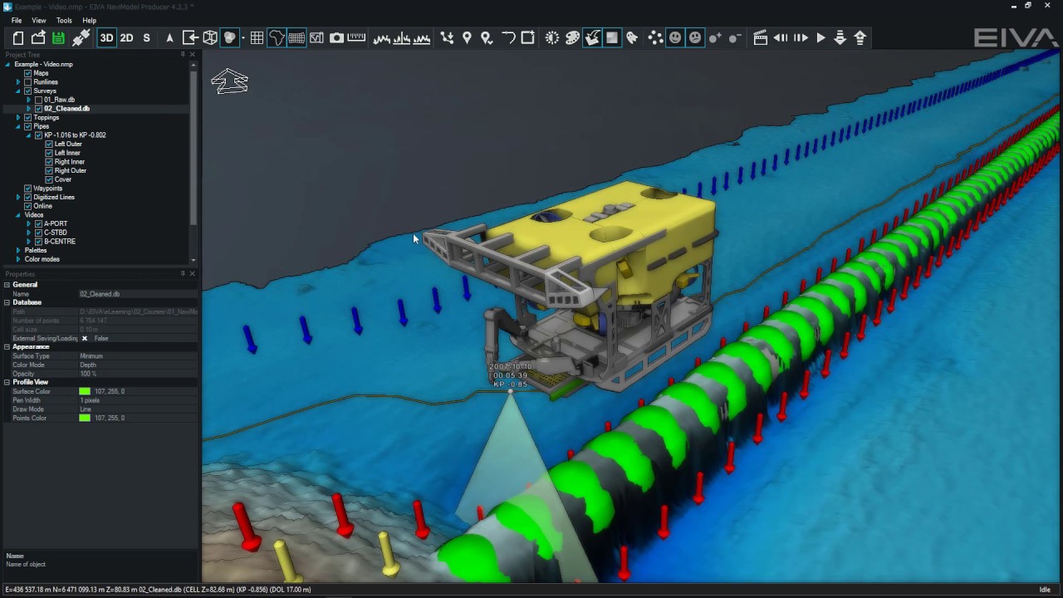Expand the 01_Raw.db node
This screenshot has height=598, width=1063.
[x=28, y=100]
